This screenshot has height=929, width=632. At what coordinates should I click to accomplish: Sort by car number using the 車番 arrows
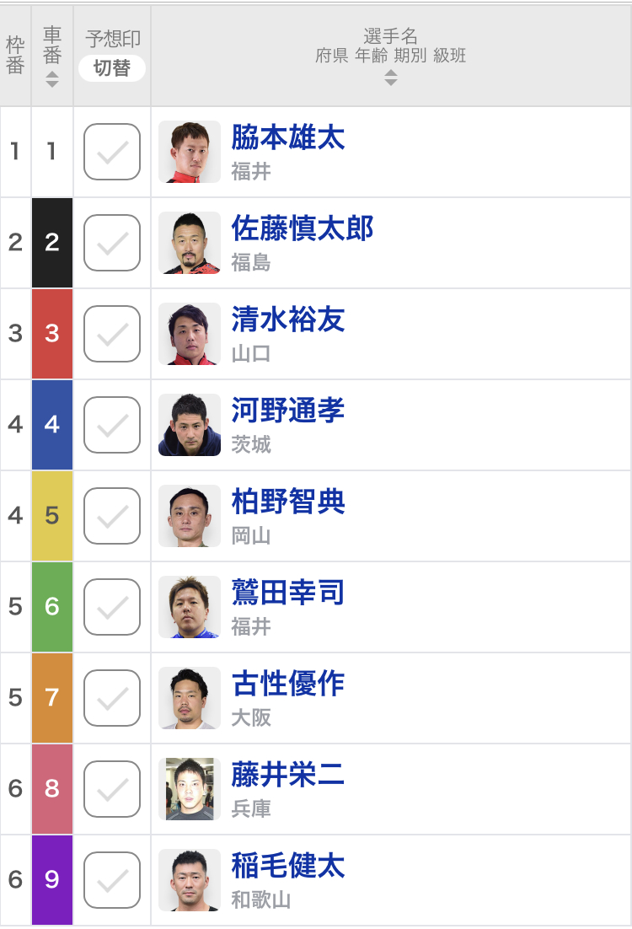52,79
